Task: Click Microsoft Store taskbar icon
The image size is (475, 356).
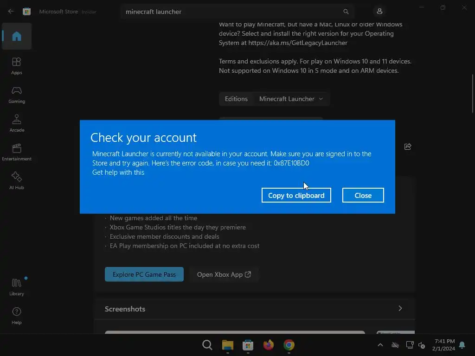Action: click(x=248, y=345)
